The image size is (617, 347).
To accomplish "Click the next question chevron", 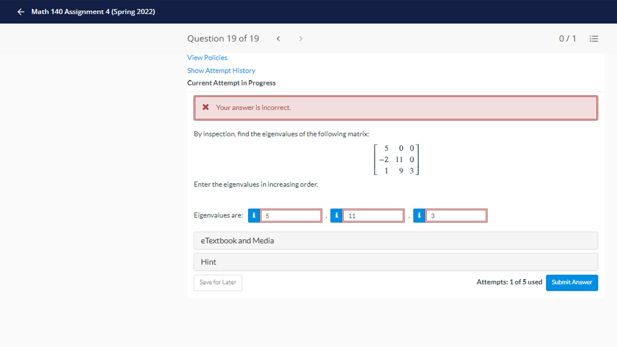I will click(301, 39).
